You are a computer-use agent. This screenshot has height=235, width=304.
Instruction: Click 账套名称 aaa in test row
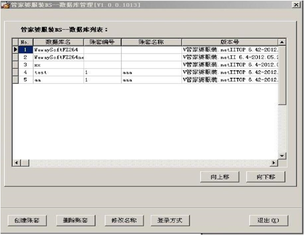pyautogui.click(x=152, y=72)
